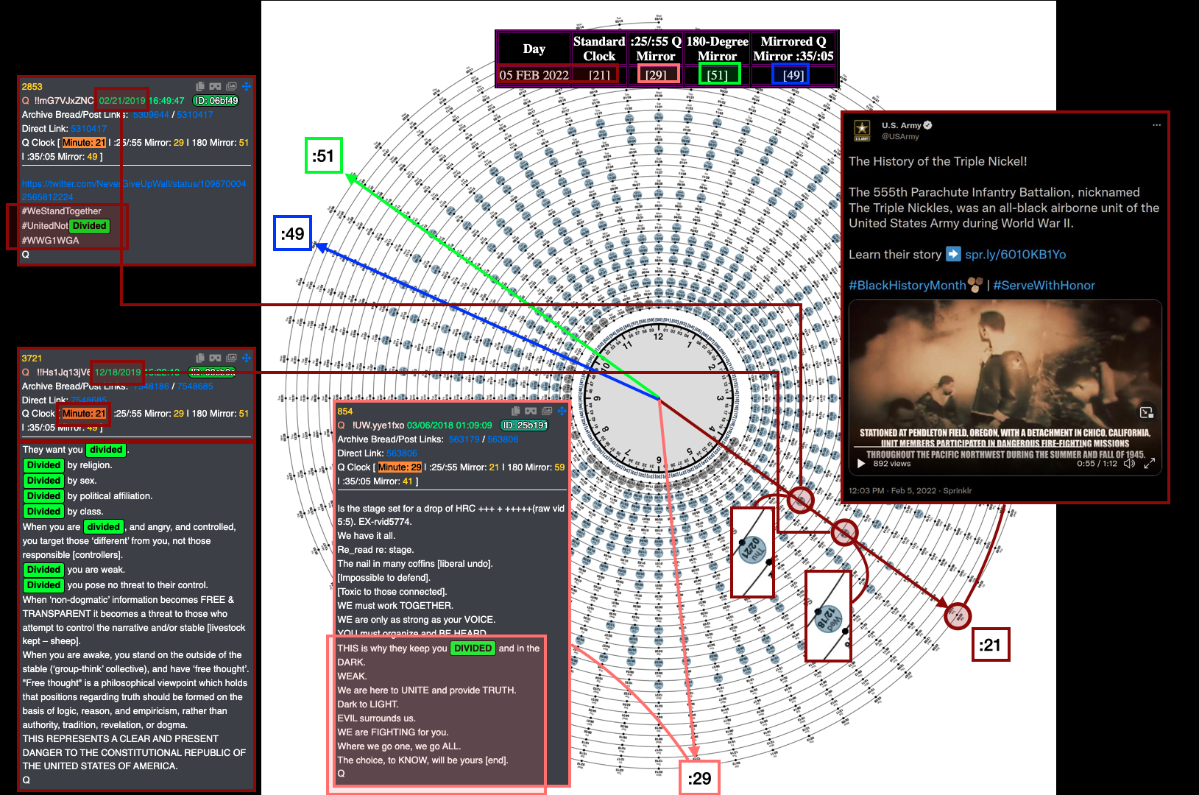Expand tweet video to fullscreen
This screenshot has height=795, width=1199.
(1150, 463)
